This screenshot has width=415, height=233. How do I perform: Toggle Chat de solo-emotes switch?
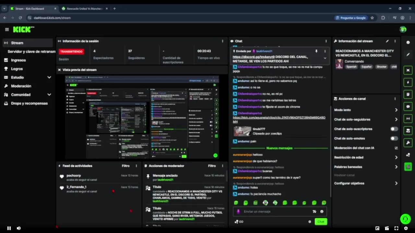tap(394, 139)
